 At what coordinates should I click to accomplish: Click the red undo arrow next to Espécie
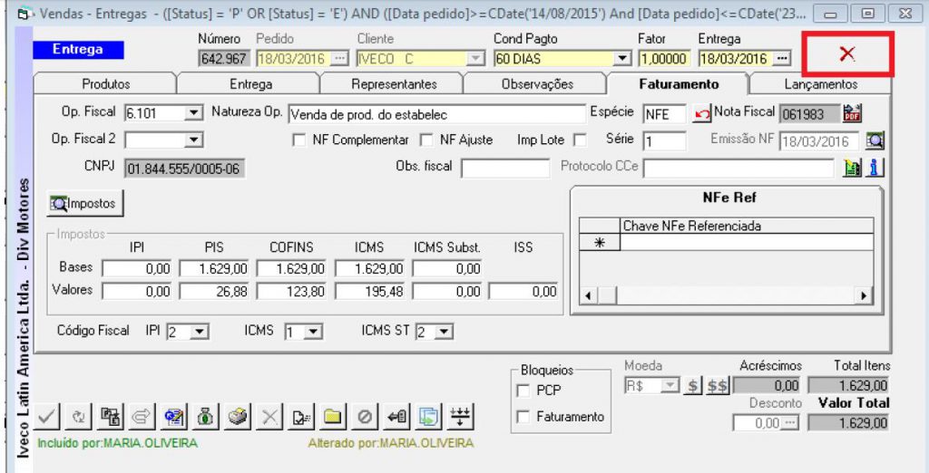pyautogui.click(x=701, y=114)
